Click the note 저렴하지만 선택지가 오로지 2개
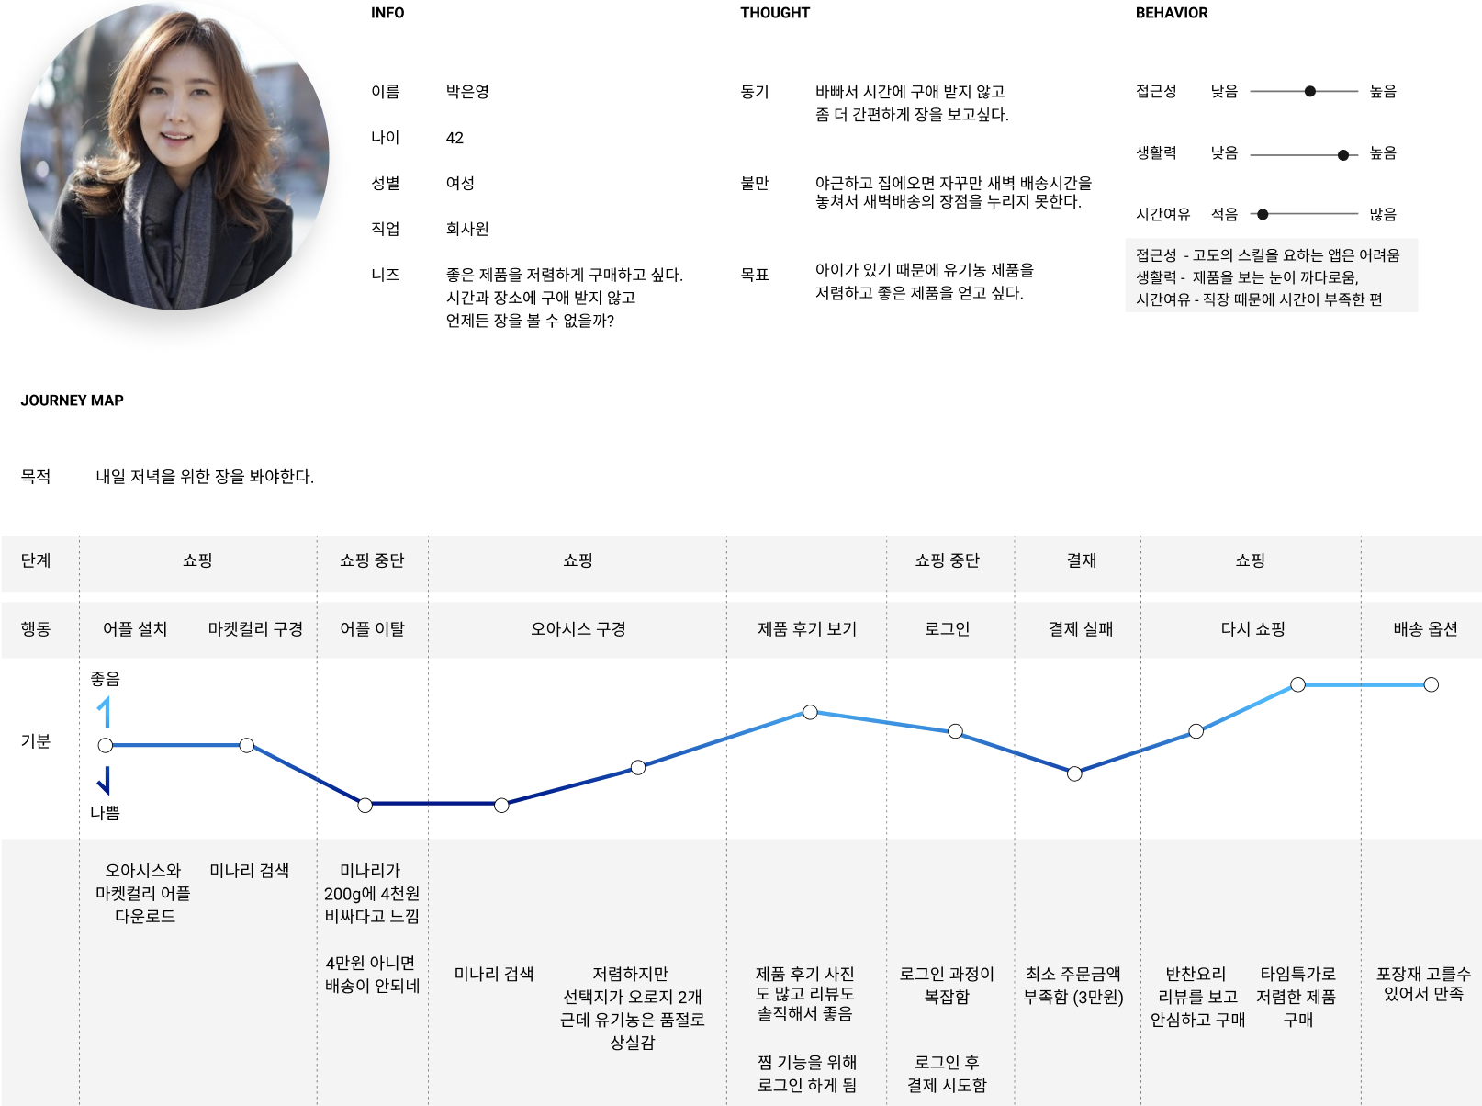This screenshot has height=1106, width=1482. tap(632, 1008)
